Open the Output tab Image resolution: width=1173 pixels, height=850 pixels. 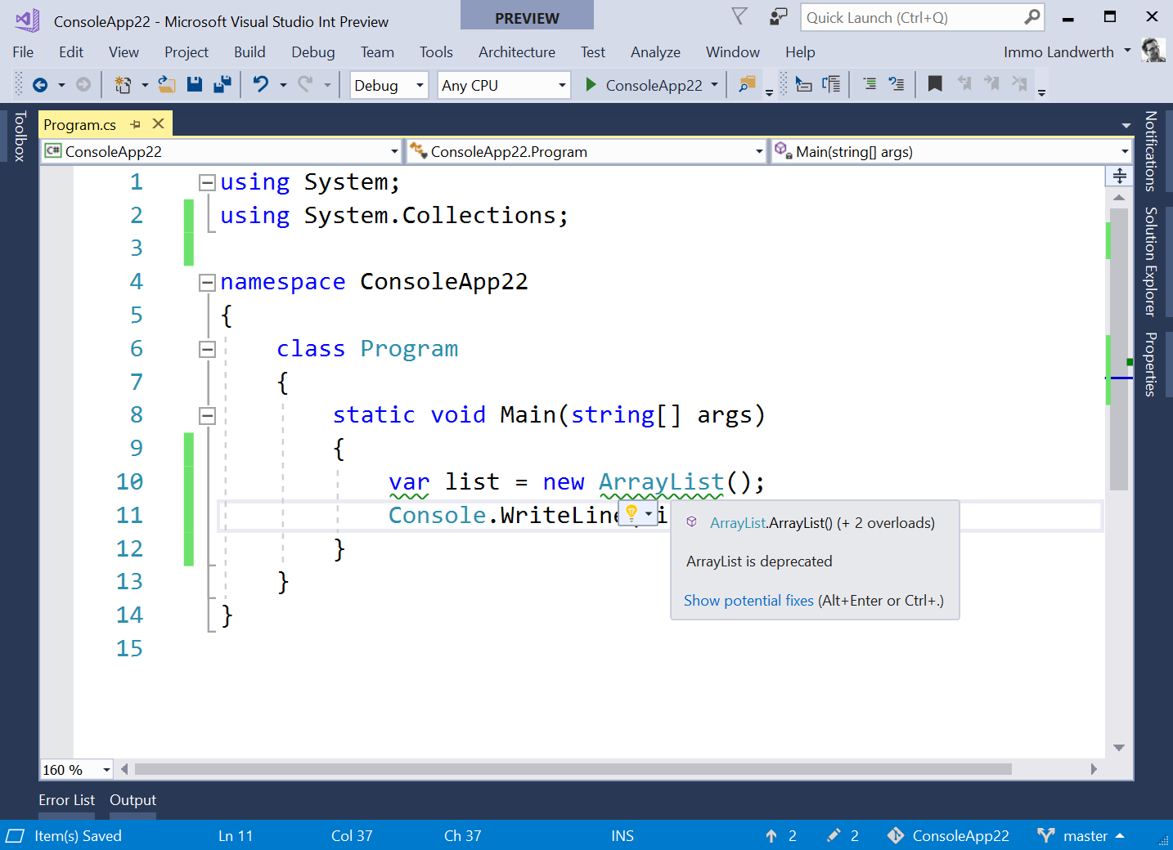tap(133, 800)
